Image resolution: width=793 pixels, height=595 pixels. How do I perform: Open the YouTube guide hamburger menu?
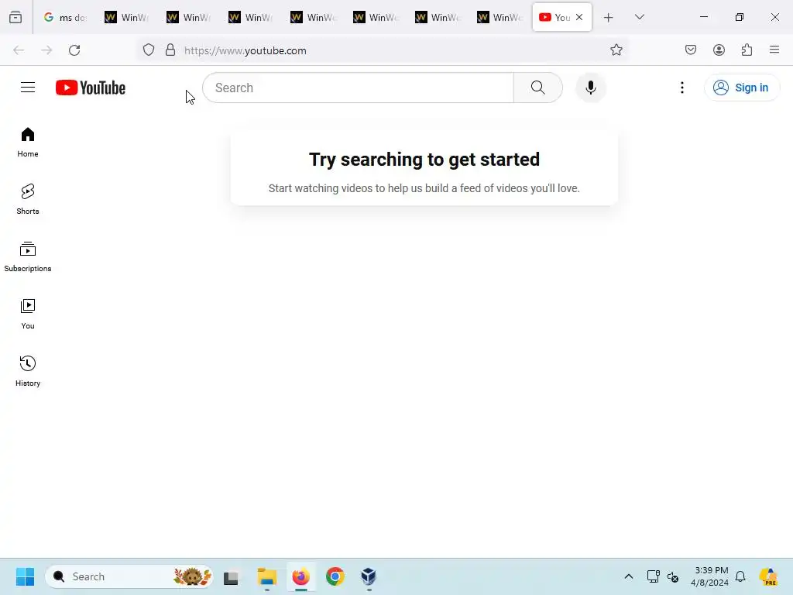click(28, 88)
